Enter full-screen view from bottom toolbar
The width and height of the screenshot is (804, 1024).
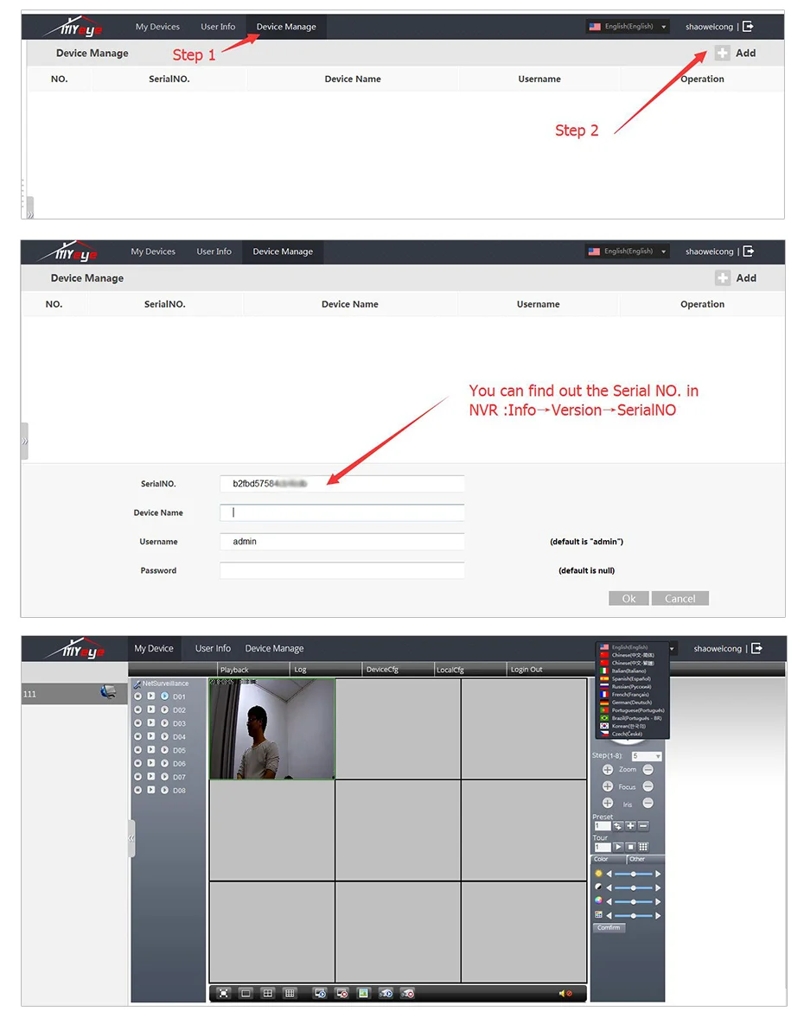tap(223, 993)
